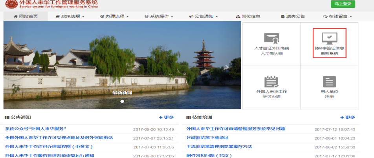The width and height of the screenshot is (374, 158).
Task: Open 全国外国人来华工作许可受理点地址 notice
Action: click(59, 138)
